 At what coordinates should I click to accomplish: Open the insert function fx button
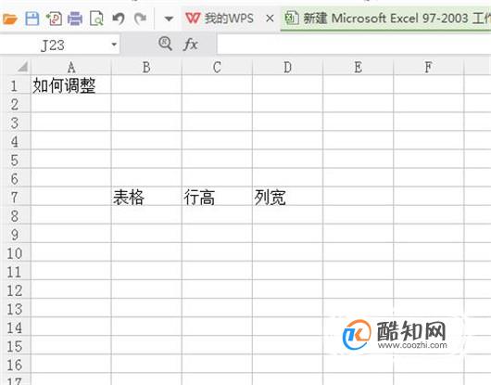click(x=191, y=45)
